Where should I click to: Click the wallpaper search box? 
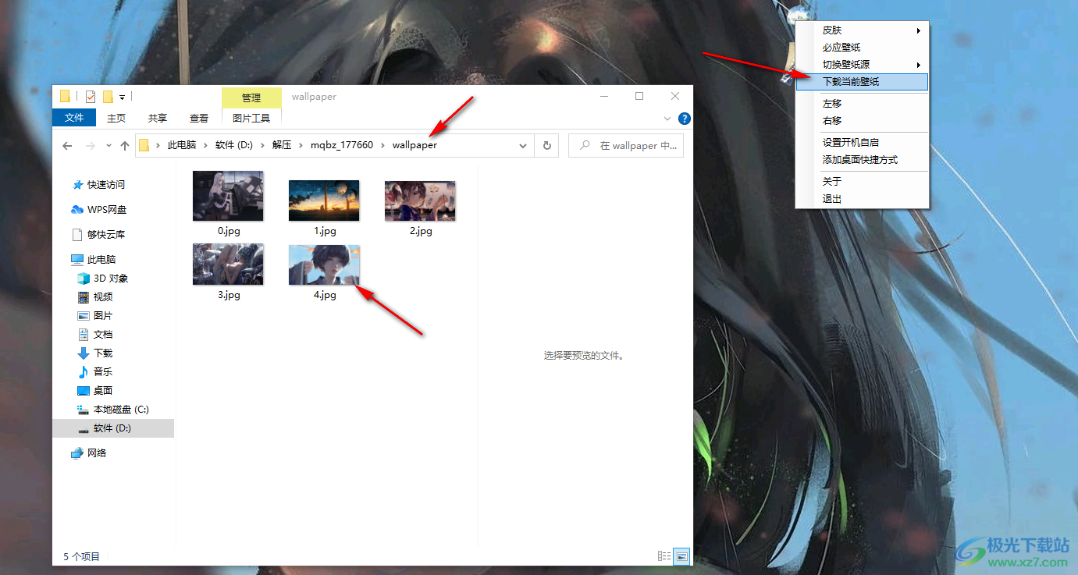pos(626,146)
